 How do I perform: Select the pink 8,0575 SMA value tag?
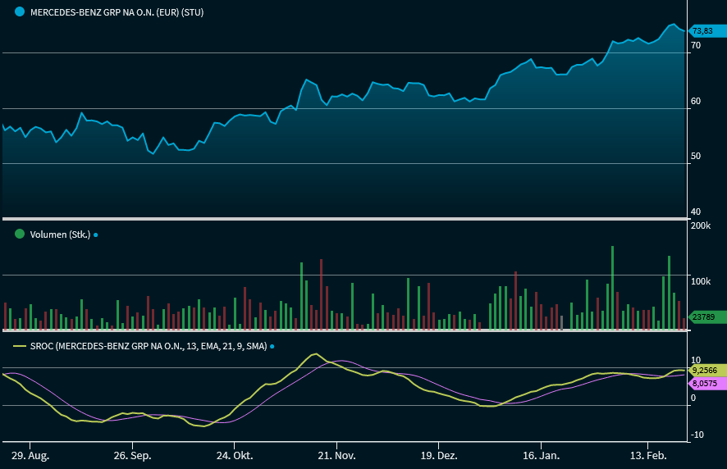(x=704, y=383)
